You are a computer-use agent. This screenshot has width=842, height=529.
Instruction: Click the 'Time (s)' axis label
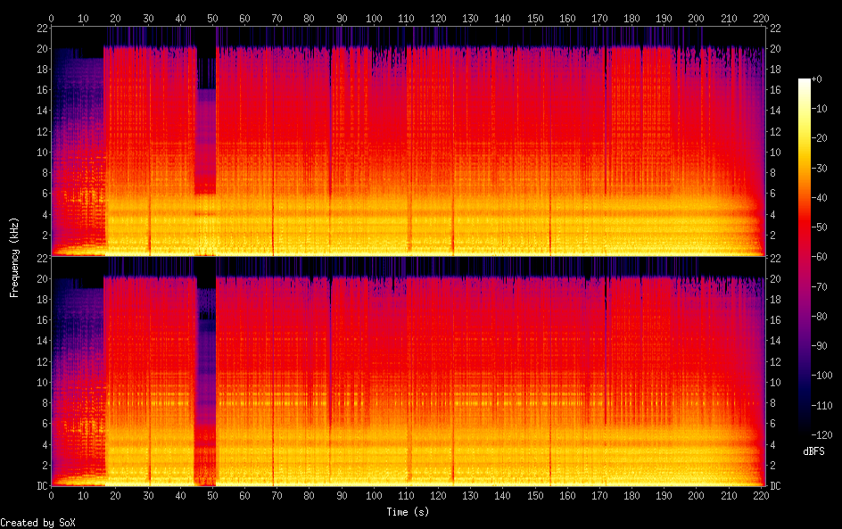pos(409,512)
